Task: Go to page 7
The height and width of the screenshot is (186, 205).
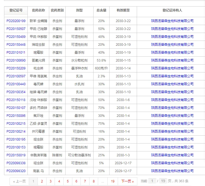Action: click(85, 181)
